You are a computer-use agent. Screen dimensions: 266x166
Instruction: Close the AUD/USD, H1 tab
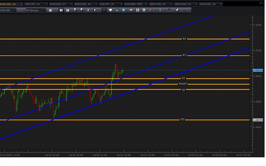pyautogui.click(x=221, y=4)
